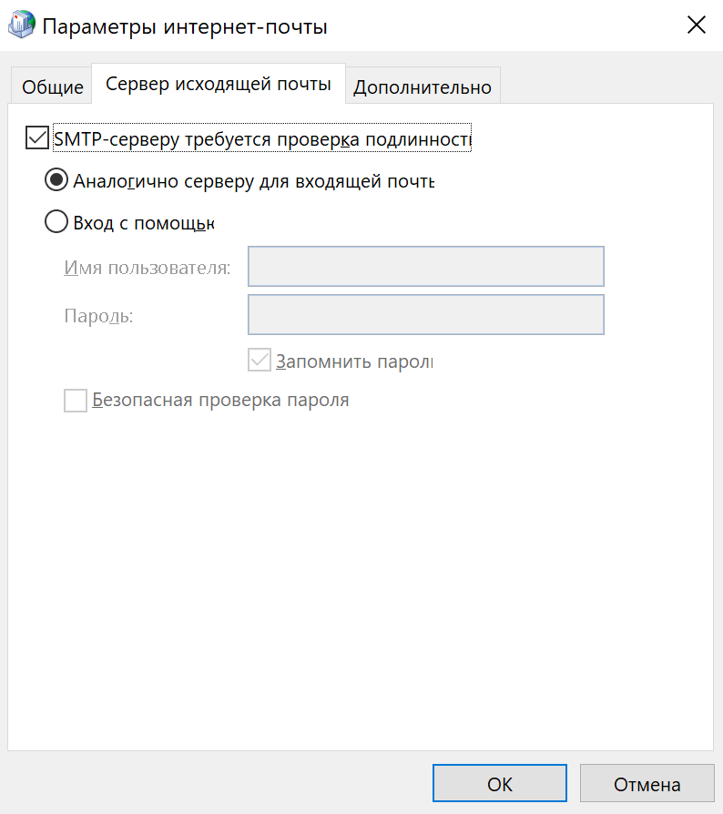
Task: Click the Безопасная проверка пароля label text
Action: pos(220,400)
